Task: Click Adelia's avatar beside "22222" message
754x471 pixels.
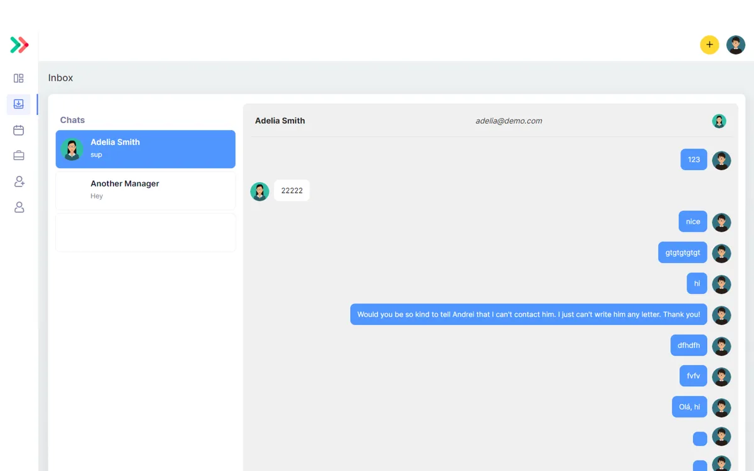Action: 260,192
